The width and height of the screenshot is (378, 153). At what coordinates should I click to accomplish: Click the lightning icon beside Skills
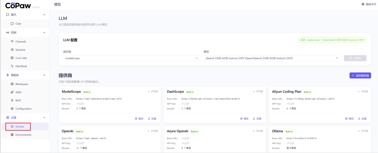click(12, 92)
